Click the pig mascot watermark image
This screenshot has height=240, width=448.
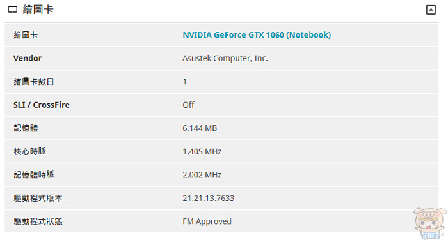[x=429, y=223]
